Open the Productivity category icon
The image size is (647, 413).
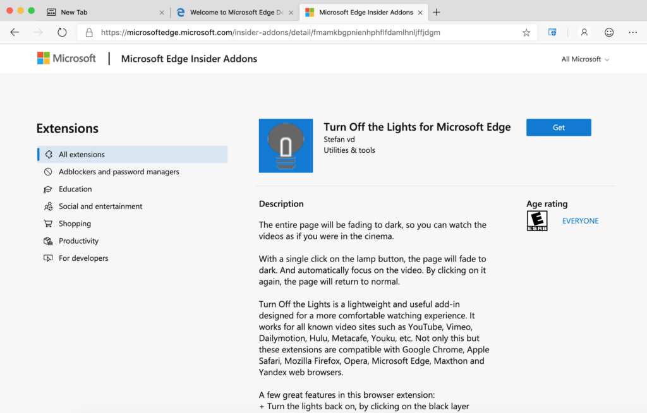pyautogui.click(x=47, y=241)
